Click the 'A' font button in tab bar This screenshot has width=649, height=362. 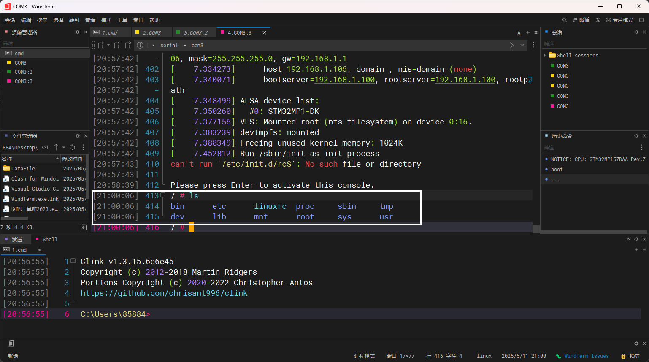point(519,32)
